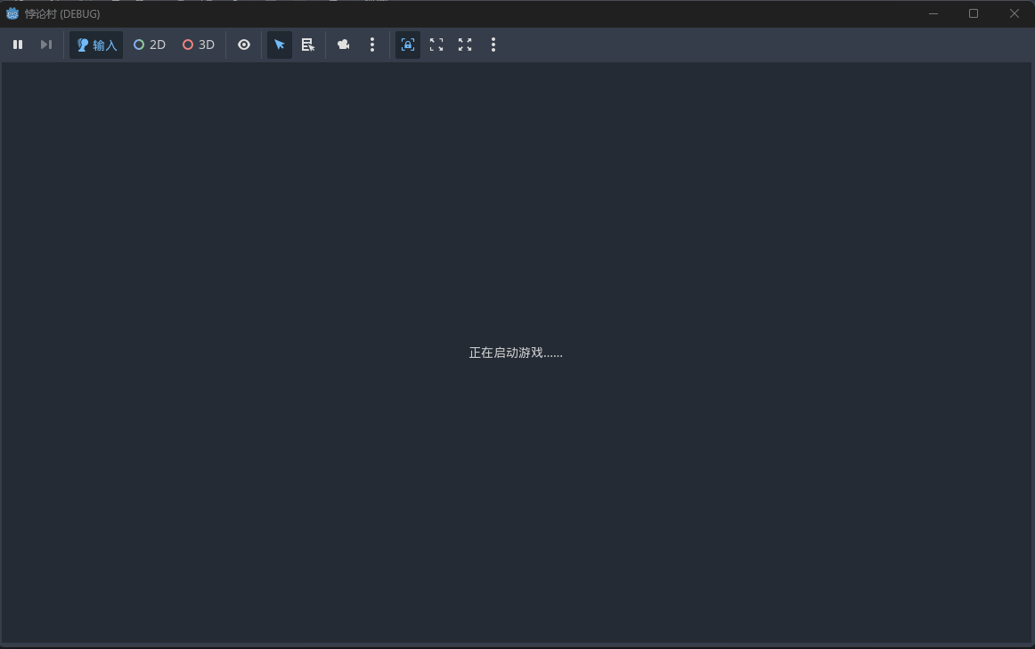Screen dimensions: 1035x649
Task: Choose the list select tool icon
Action: pos(308,45)
